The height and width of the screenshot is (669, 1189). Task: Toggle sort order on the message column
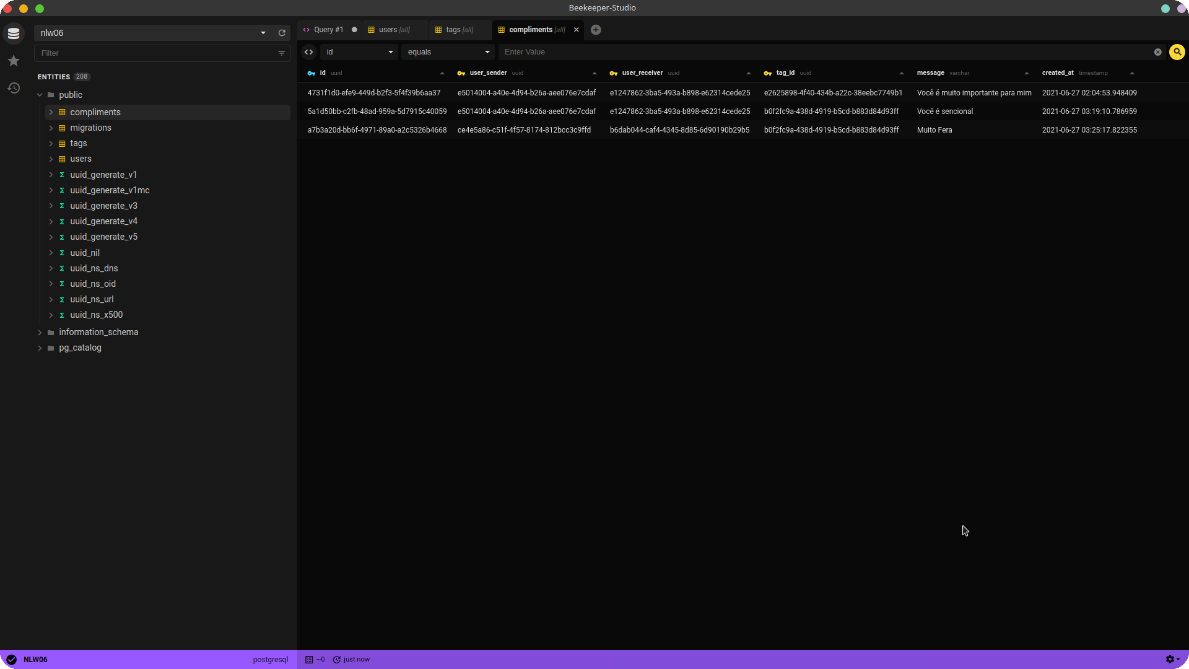[1026, 73]
